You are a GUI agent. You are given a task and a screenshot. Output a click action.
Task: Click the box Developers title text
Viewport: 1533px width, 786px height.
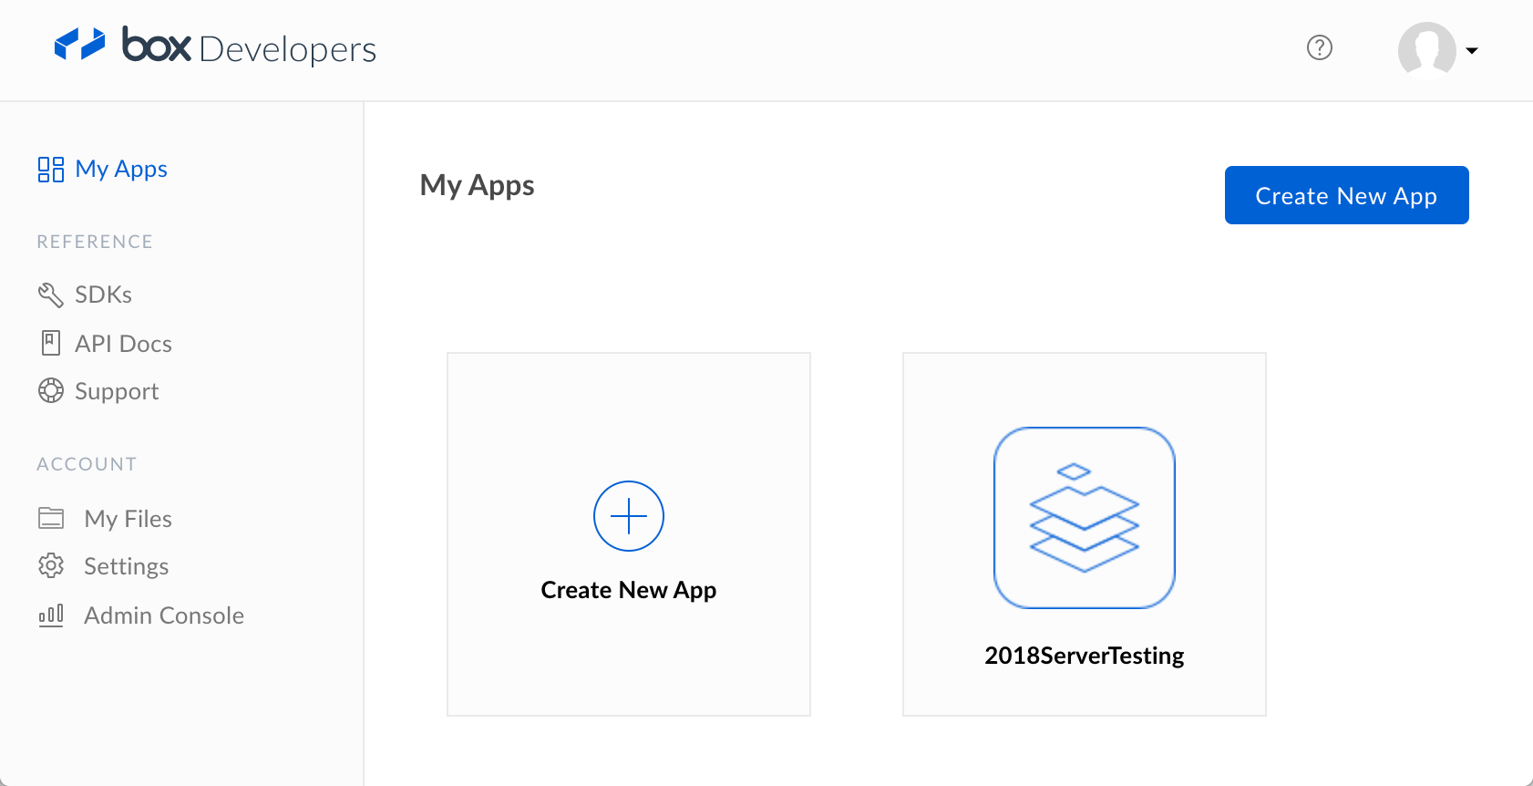[249, 47]
